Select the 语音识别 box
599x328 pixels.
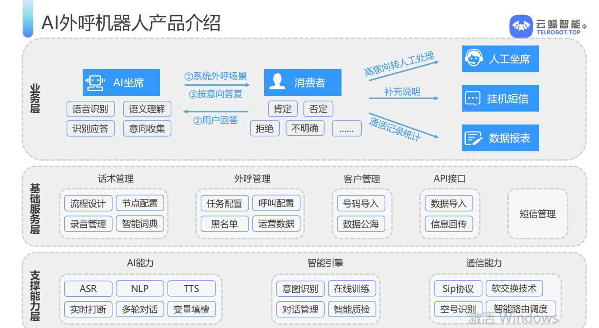pos(91,109)
